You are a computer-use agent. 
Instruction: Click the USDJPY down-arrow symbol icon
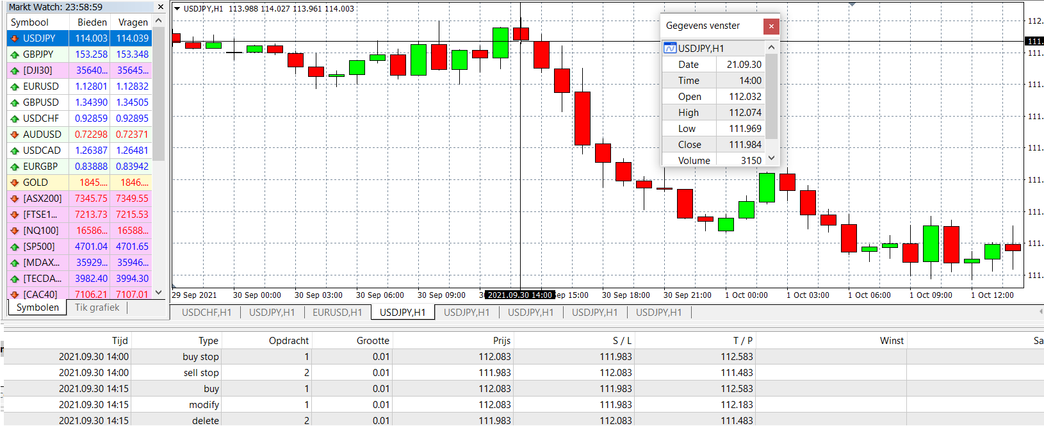click(15, 38)
